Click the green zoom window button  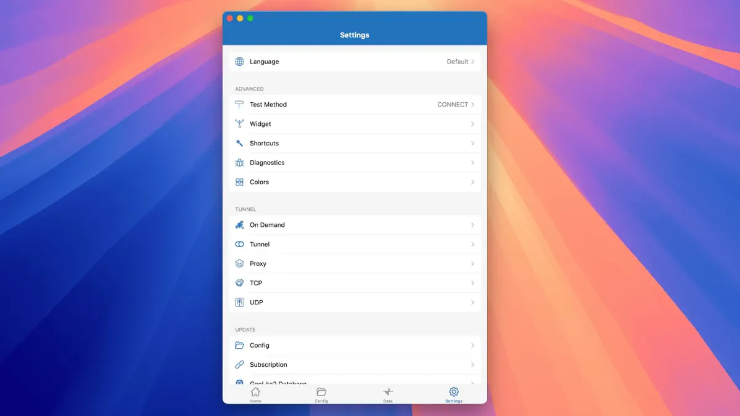tap(250, 18)
